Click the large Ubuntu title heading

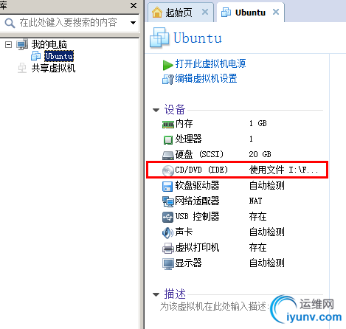pos(198,38)
